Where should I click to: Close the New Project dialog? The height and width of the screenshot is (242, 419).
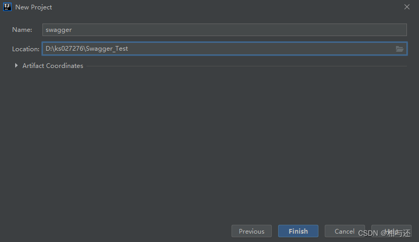407,7
